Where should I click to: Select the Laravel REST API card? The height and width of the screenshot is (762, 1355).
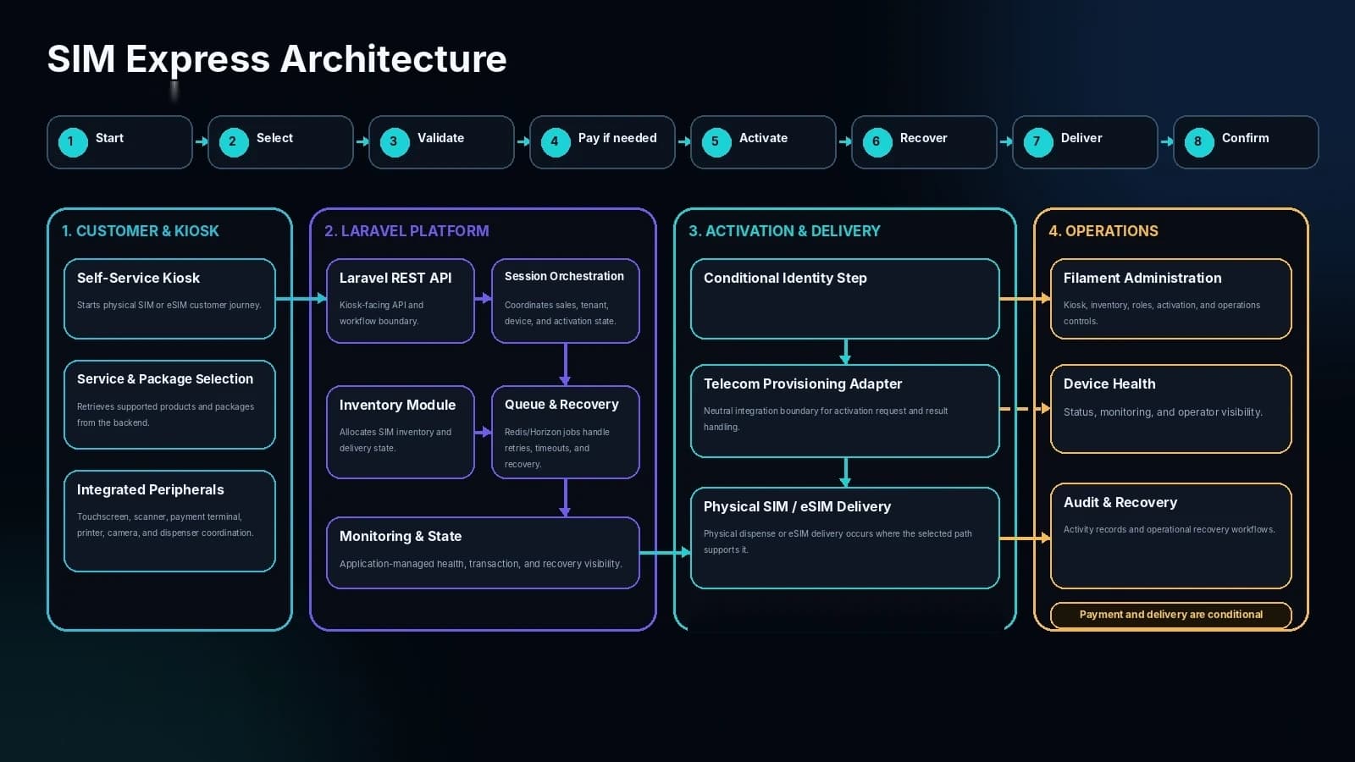[401, 301]
